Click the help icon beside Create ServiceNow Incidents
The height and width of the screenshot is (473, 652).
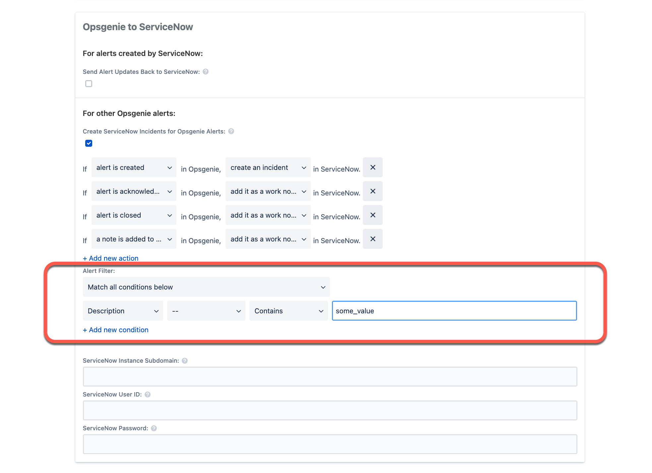pos(231,131)
